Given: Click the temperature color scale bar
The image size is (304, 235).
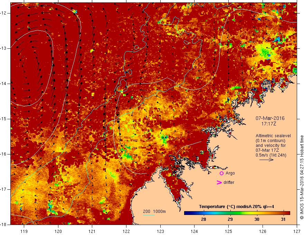Looking at the screenshot, I should click(x=237, y=213).
